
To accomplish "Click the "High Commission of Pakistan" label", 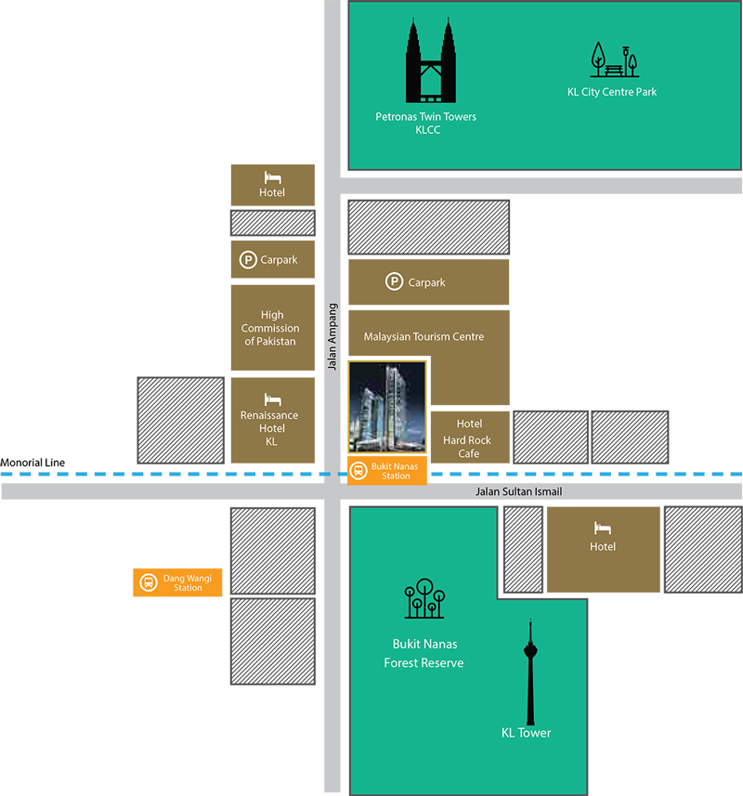I will tap(270, 328).
